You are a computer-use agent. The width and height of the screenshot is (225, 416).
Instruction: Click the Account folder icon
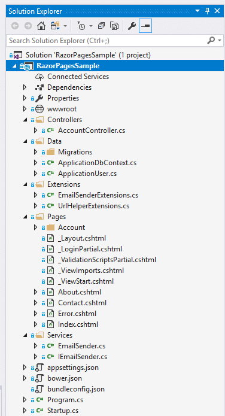pos(50,227)
